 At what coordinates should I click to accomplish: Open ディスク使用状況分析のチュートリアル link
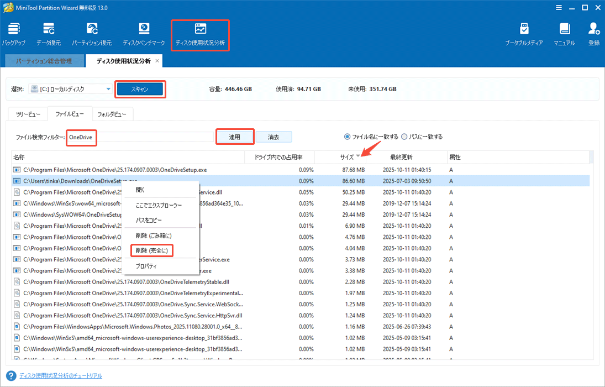click(x=60, y=376)
